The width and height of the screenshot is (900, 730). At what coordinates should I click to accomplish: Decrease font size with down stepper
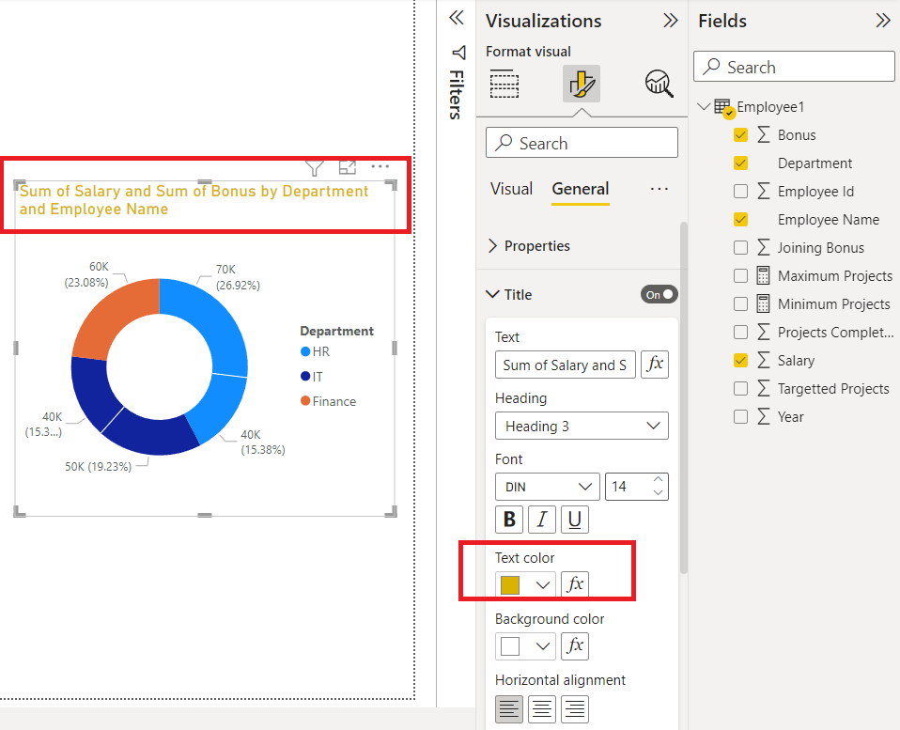click(659, 493)
